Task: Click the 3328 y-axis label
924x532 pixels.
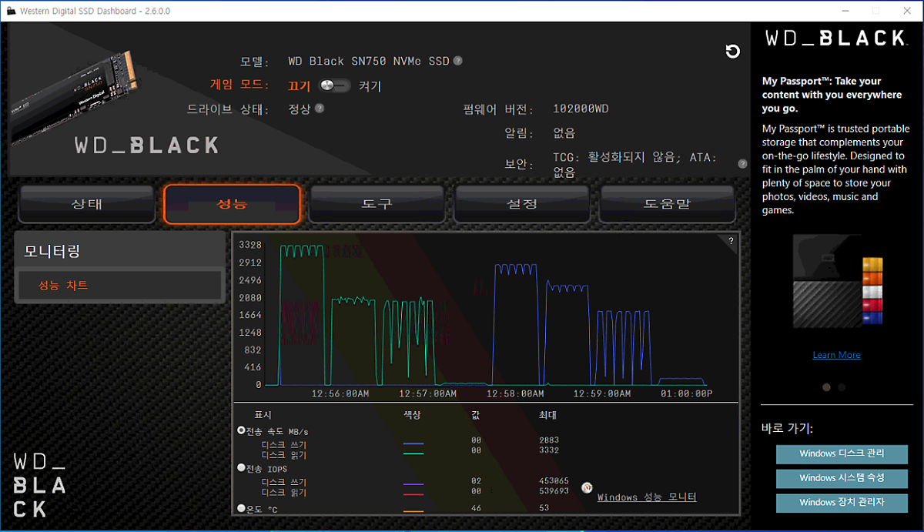Action: coord(249,245)
